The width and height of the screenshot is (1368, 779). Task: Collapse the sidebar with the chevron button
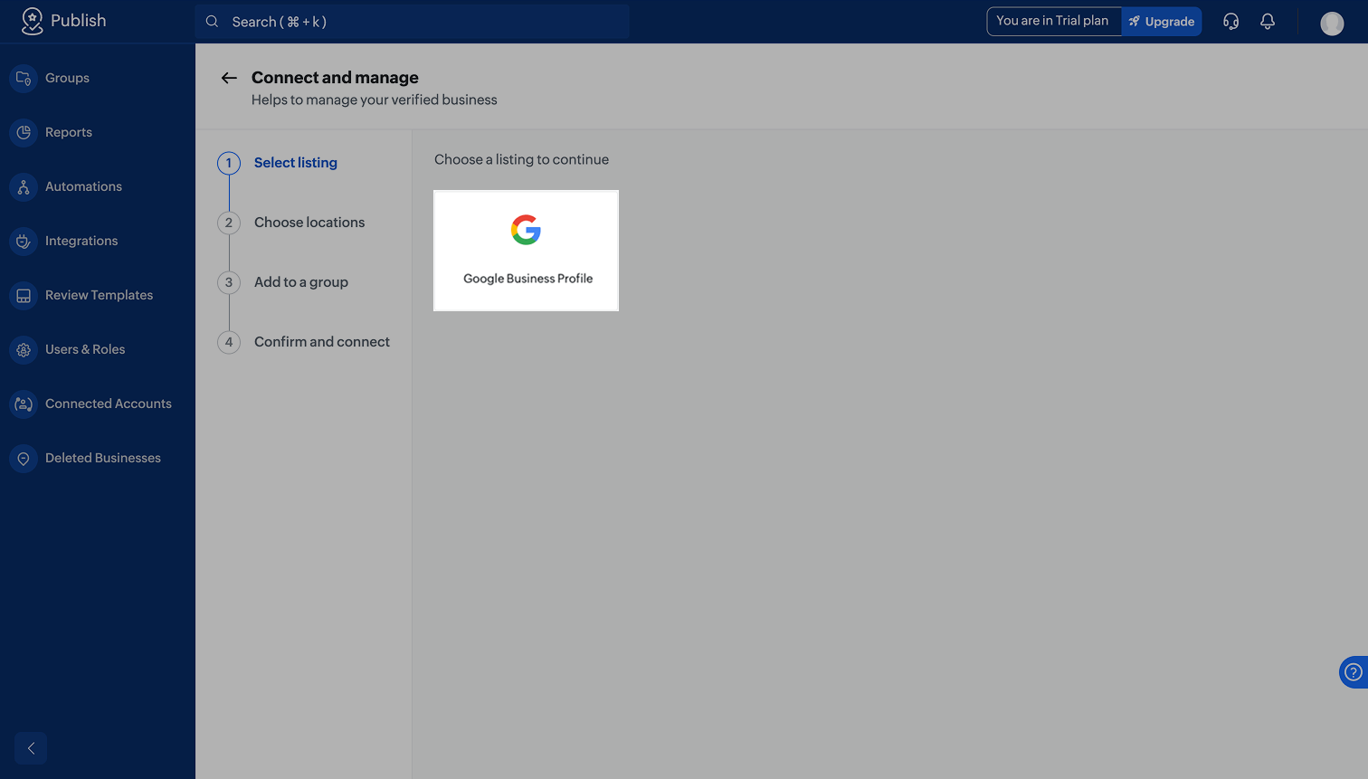point(31,748)
